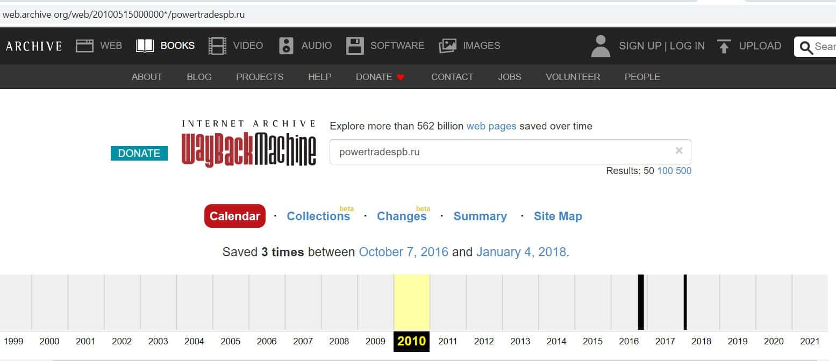
Task: Select year 2011 in the timeline
Action: (448, 341)
